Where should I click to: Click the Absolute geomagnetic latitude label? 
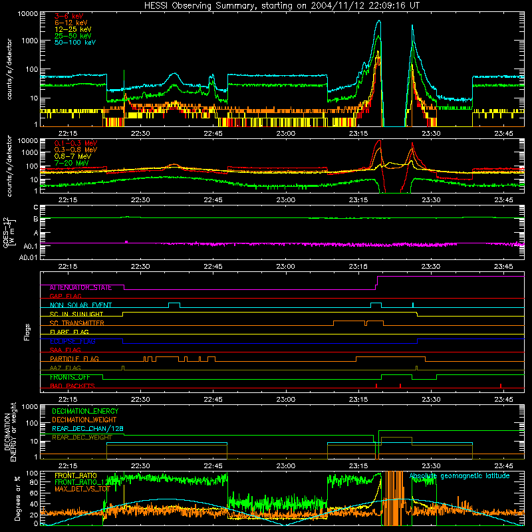pos(460,475)
